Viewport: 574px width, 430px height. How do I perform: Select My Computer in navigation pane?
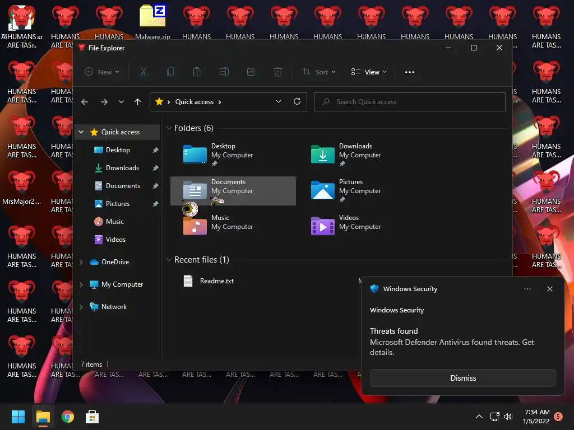click(122, 284)
